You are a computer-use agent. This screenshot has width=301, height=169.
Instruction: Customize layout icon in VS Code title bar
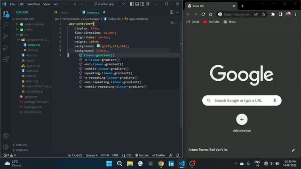coord(147,4)
